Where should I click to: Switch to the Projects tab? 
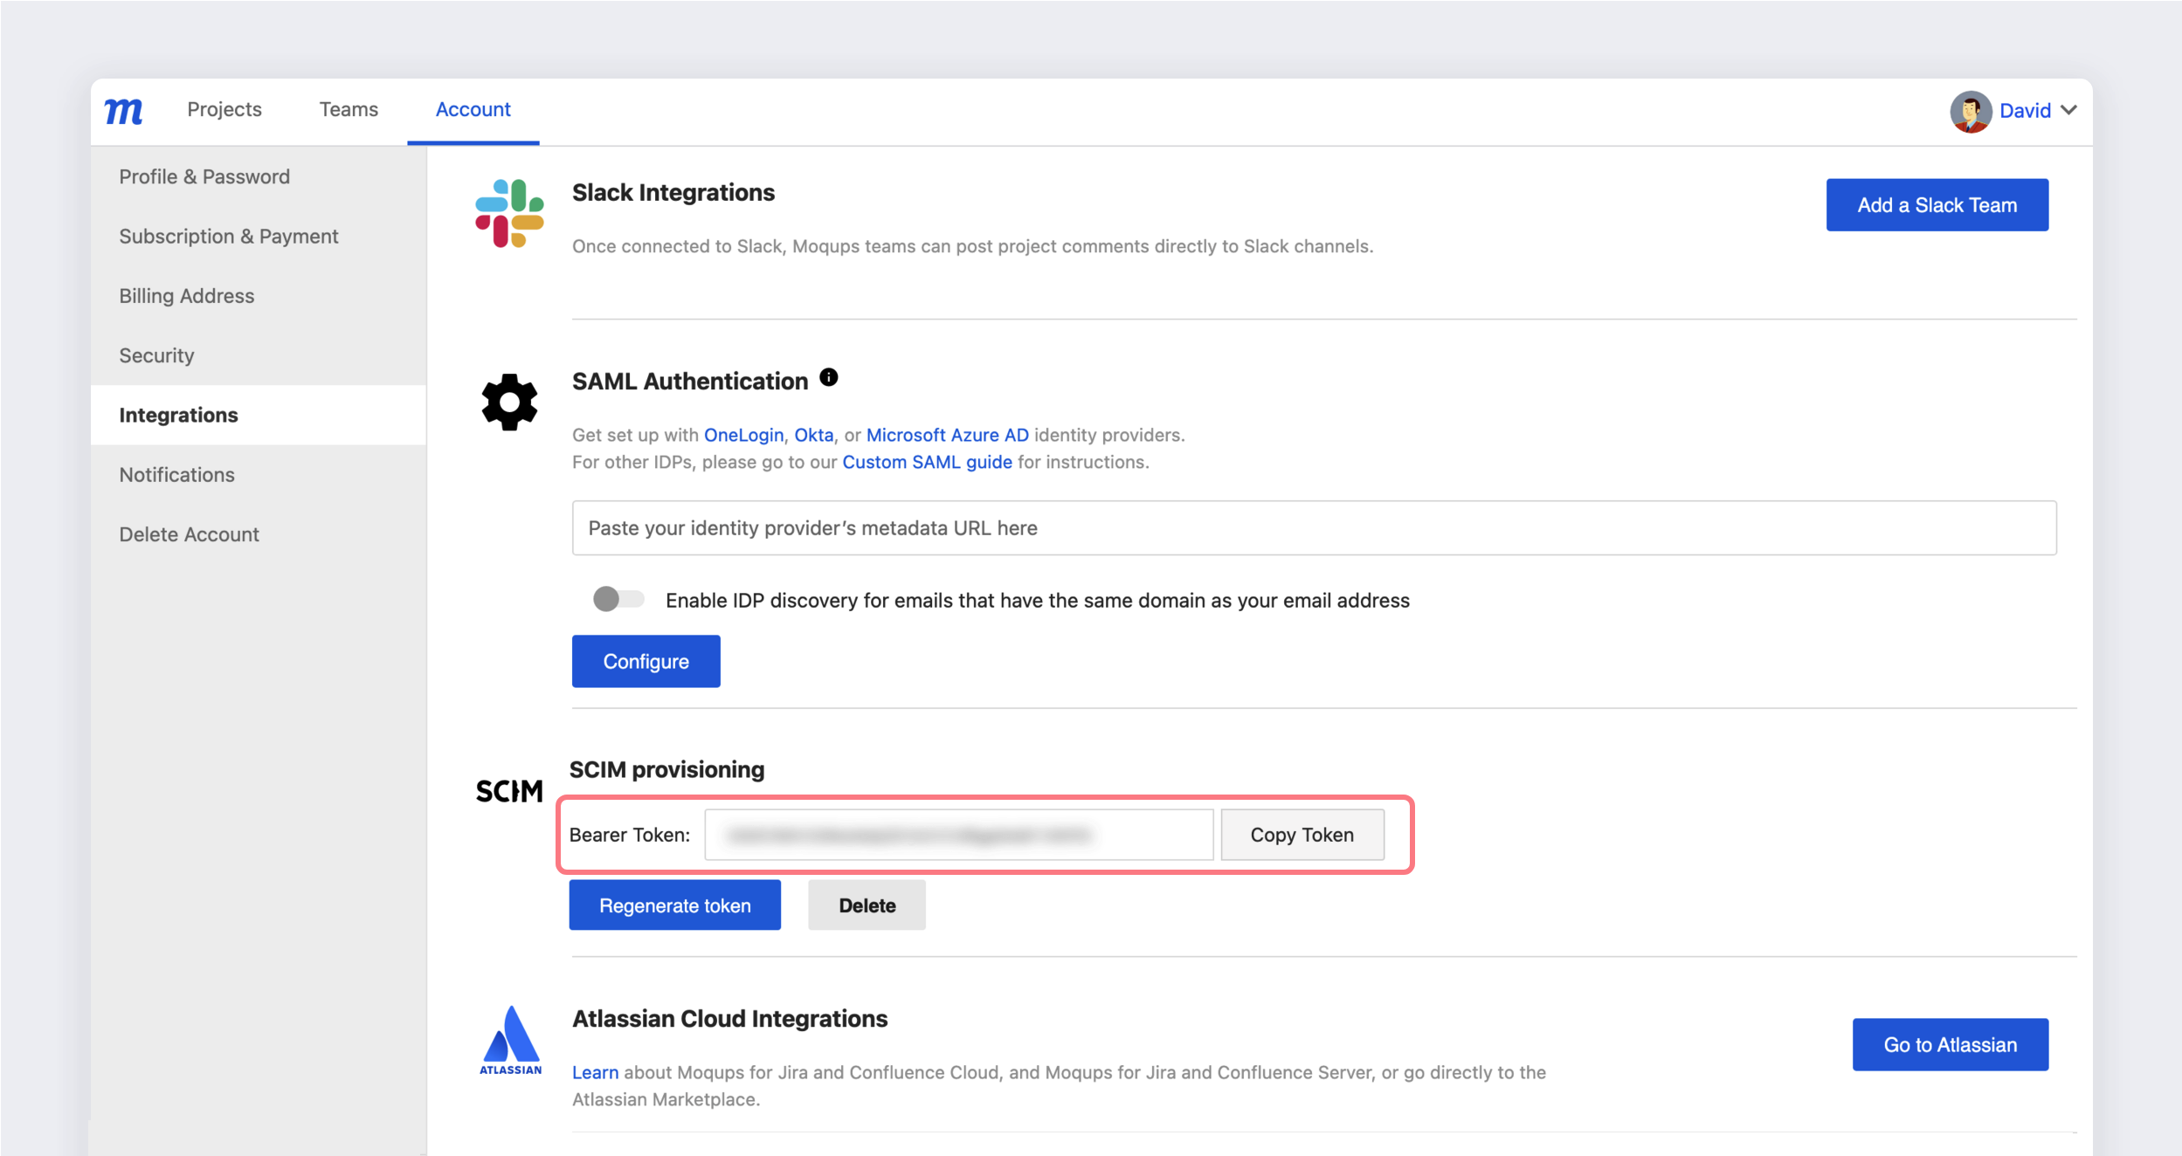click(x=224, y=110)
